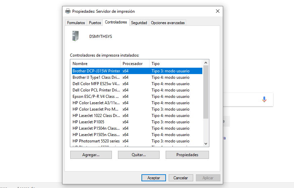Image resolution: width=294 pixels, height=188 pixels.
Task: Open driver Propiedades button
Action: (x=187, y=155)
